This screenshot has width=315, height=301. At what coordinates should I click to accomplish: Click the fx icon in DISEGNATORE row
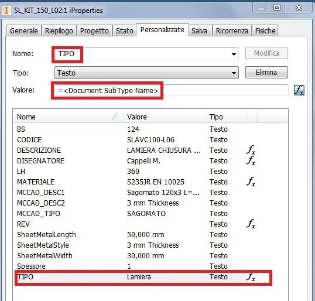click(x=251, y=160)
